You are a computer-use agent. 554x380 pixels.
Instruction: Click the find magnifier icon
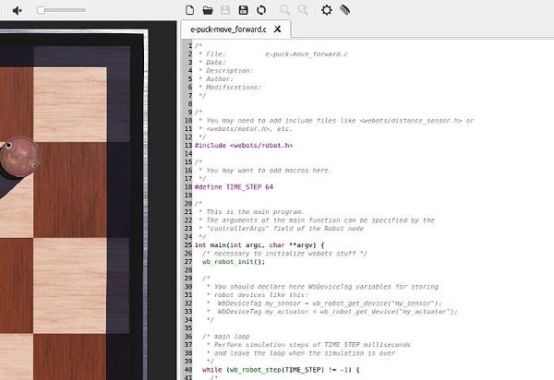point(284,10)
